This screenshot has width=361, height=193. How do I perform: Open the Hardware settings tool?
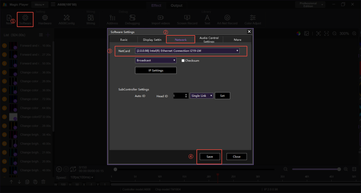[x=45, y=19]
